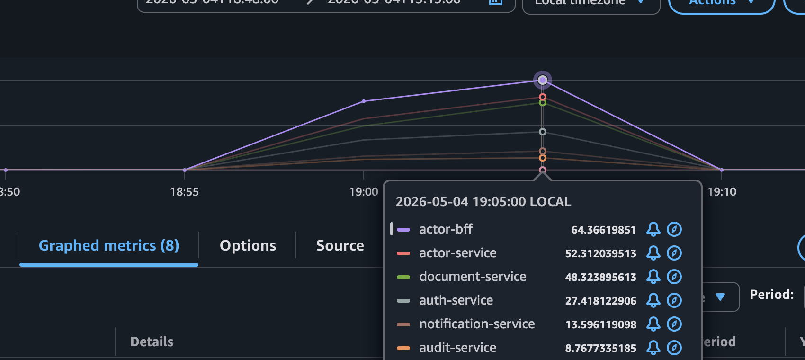Click the compass icon for document-service
This screenshot has width=805, height=360.
point(674,277)
